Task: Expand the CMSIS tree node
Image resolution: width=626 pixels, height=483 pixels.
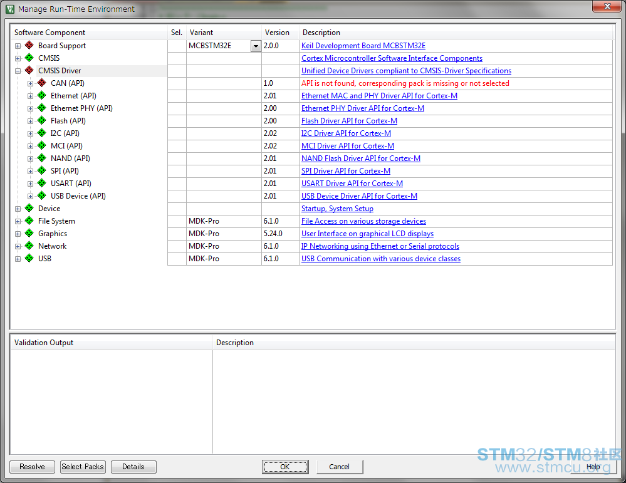Action: click(x=18, y=58)
